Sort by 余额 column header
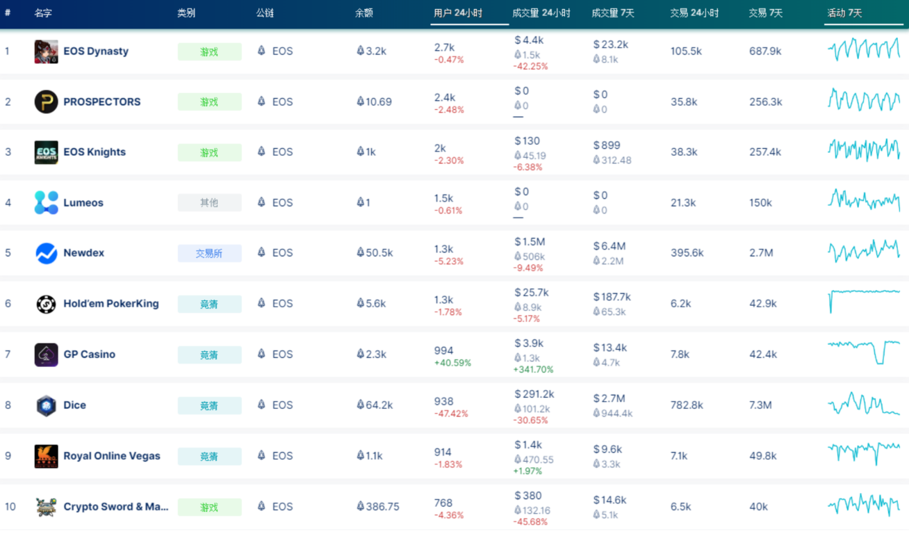Viewport: 909px width, 534px height. tap(364, 13)
